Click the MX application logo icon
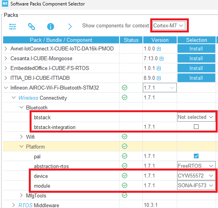This screenshot has width=218, height=208. (x=5, y=4)
